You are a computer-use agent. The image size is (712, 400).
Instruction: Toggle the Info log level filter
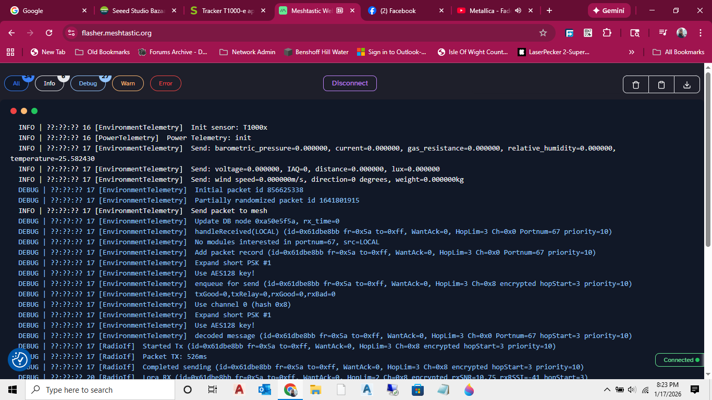(x=50, y=83)
